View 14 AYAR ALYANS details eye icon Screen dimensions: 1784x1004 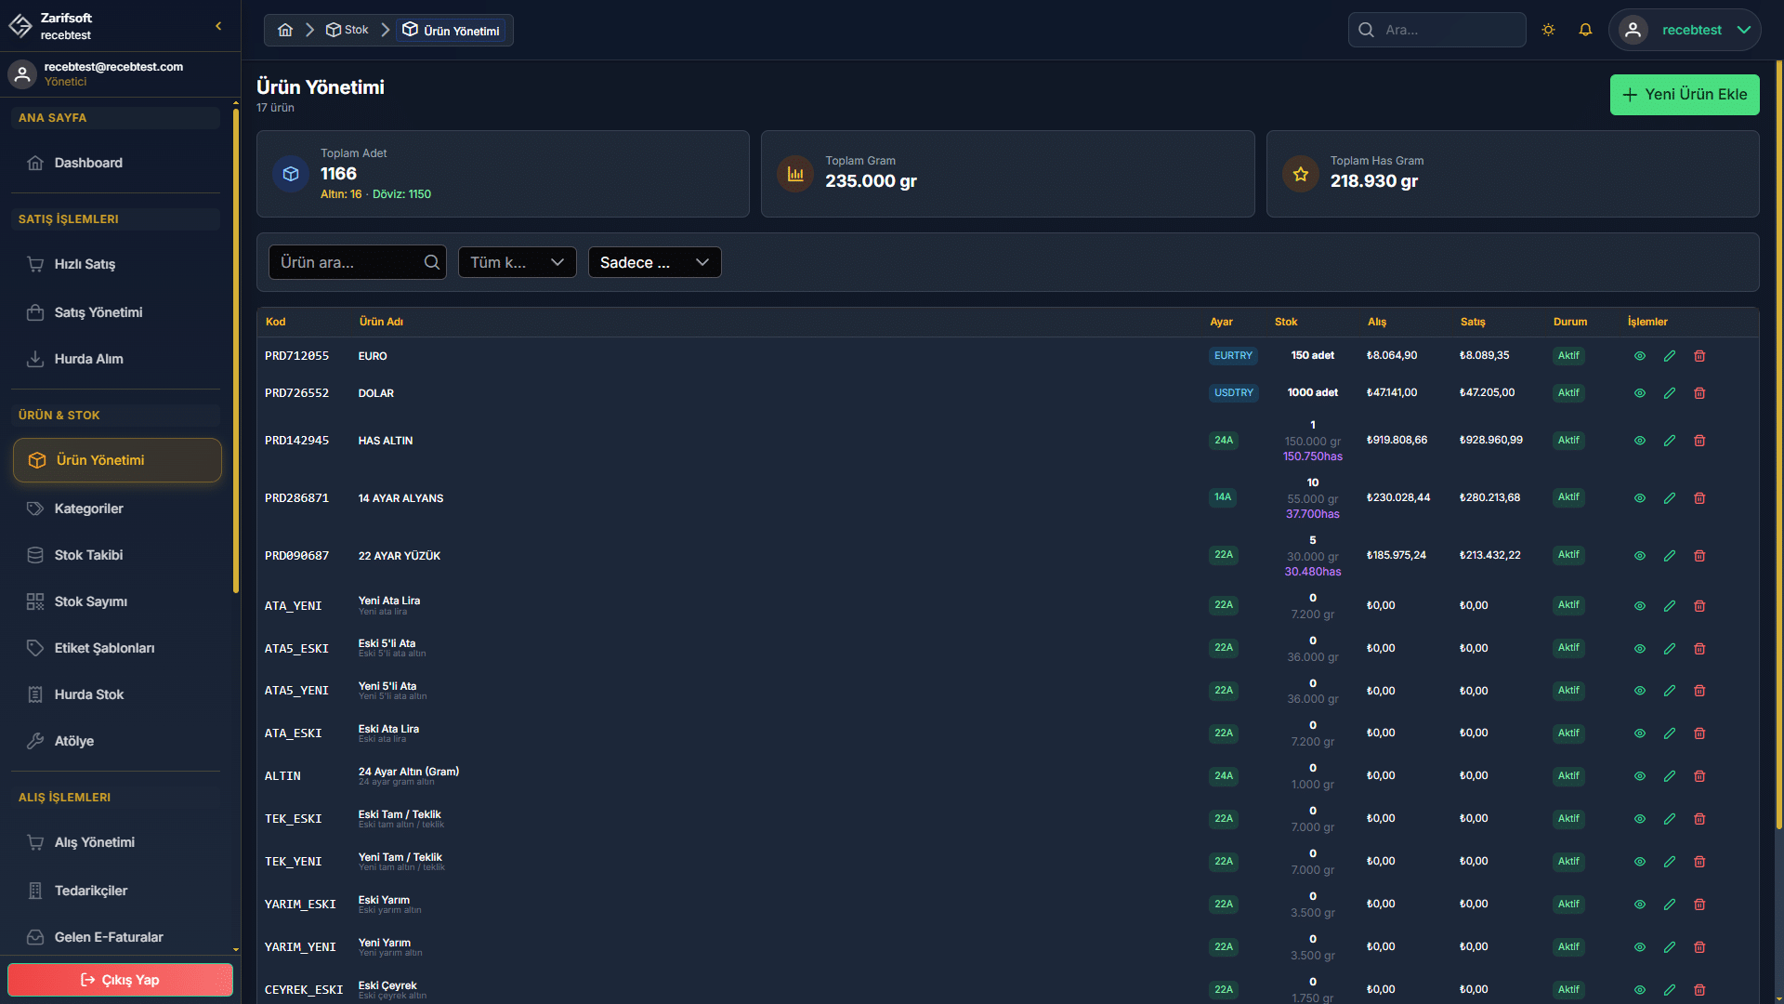click(1640, 498)
